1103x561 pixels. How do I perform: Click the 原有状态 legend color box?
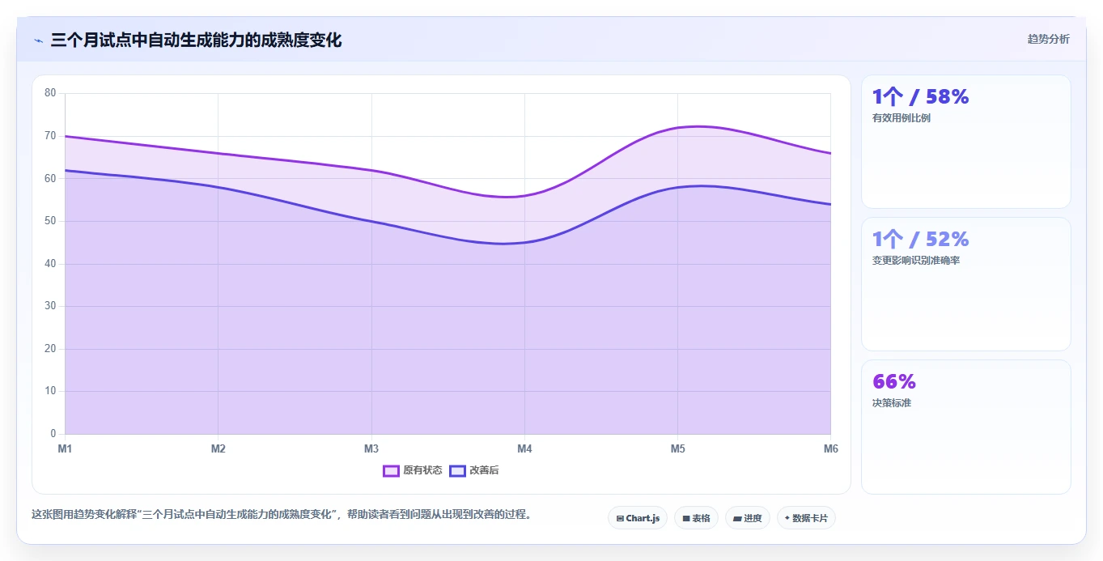[x=392, y=470]
